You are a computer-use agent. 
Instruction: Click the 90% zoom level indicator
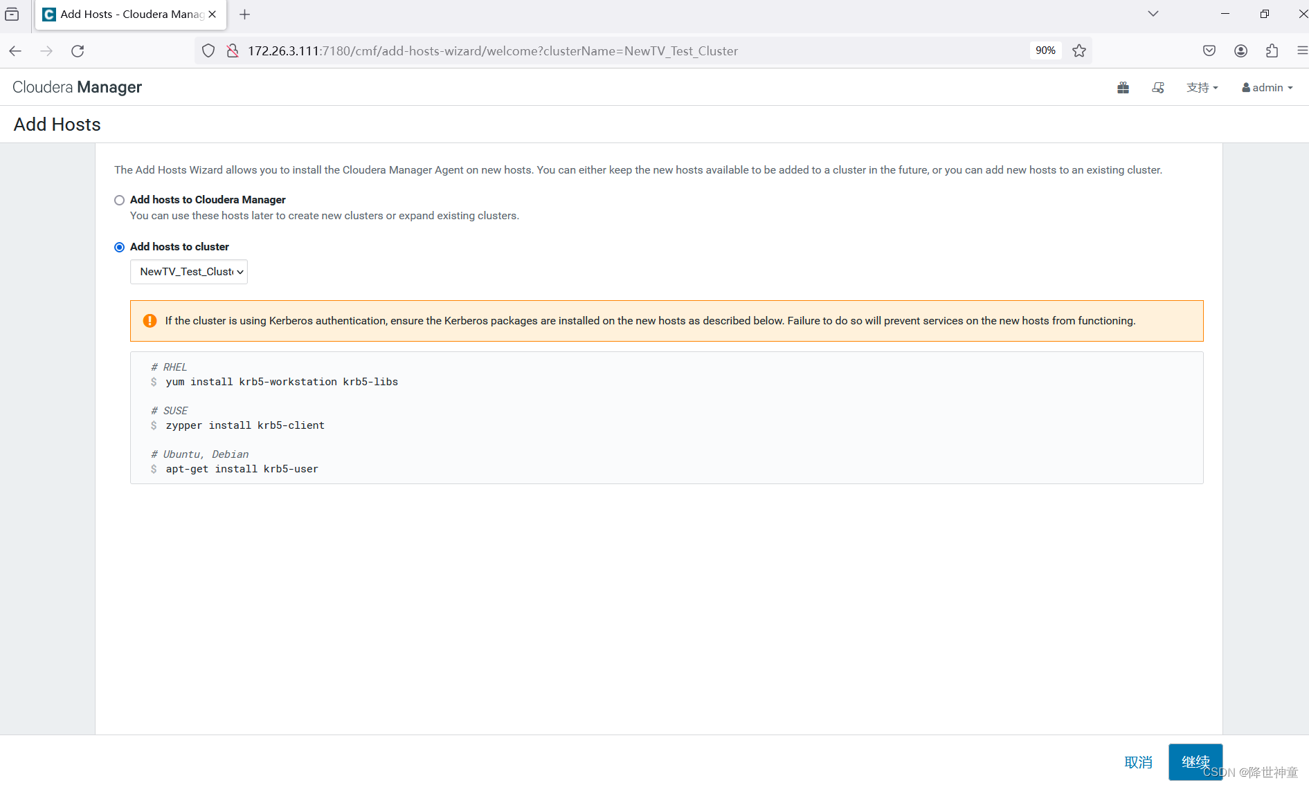1045,50
